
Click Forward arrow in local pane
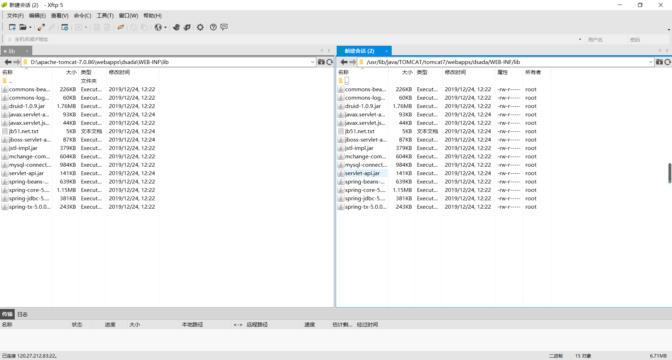[16, 62]
